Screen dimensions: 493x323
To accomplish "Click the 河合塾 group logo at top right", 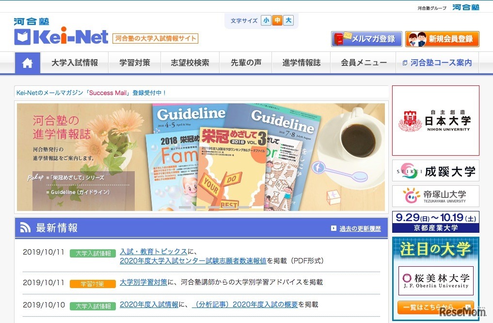I will coord(466,7).
